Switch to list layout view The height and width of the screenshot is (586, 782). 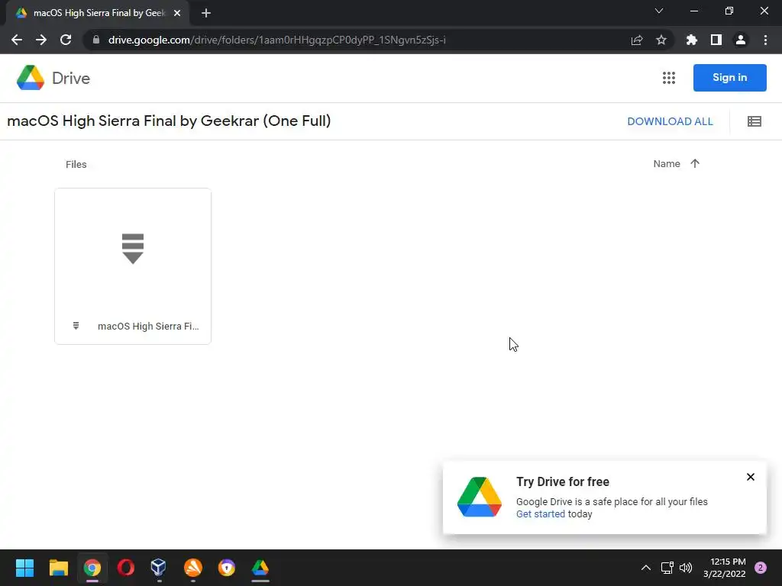tap(754, 121)
